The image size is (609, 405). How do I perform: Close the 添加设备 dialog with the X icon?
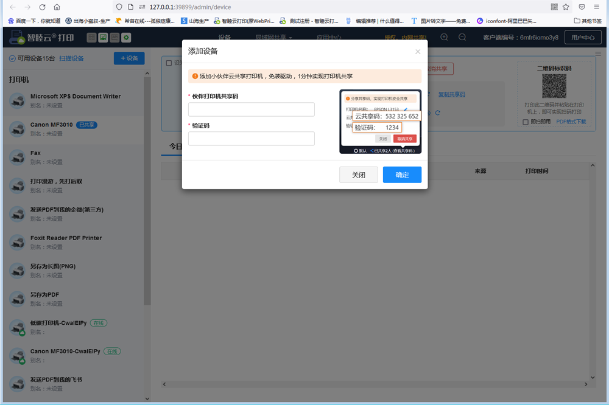click(x=418, y=52)
